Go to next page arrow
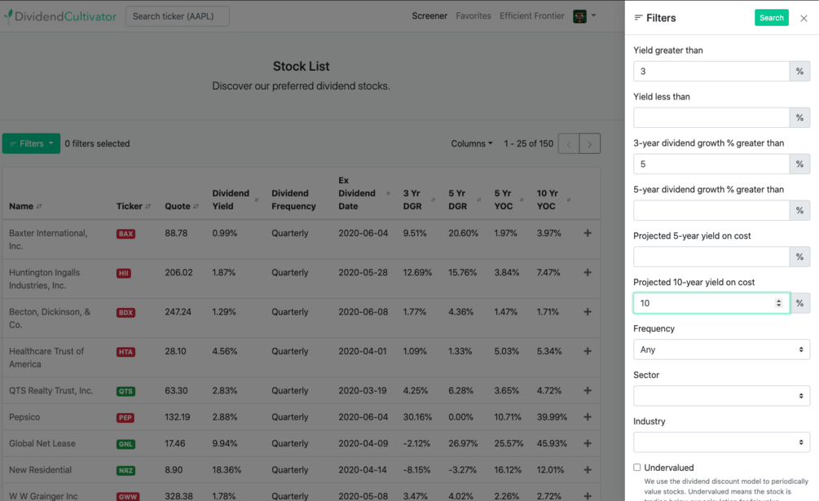The width and height of the screenshot is (819, 501). tap(590, 144)
